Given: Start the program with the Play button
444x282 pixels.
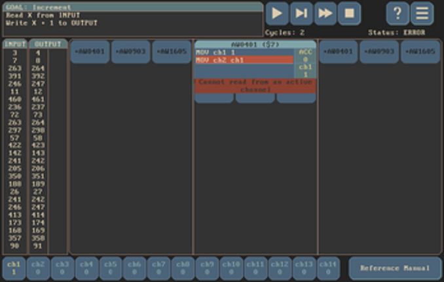Looking at the screenshot, I should tap(277, 13).
